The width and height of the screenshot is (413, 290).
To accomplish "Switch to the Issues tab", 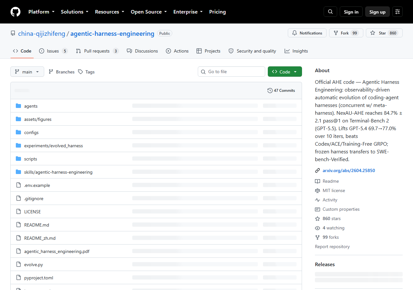I will click(x=54, y=51).
